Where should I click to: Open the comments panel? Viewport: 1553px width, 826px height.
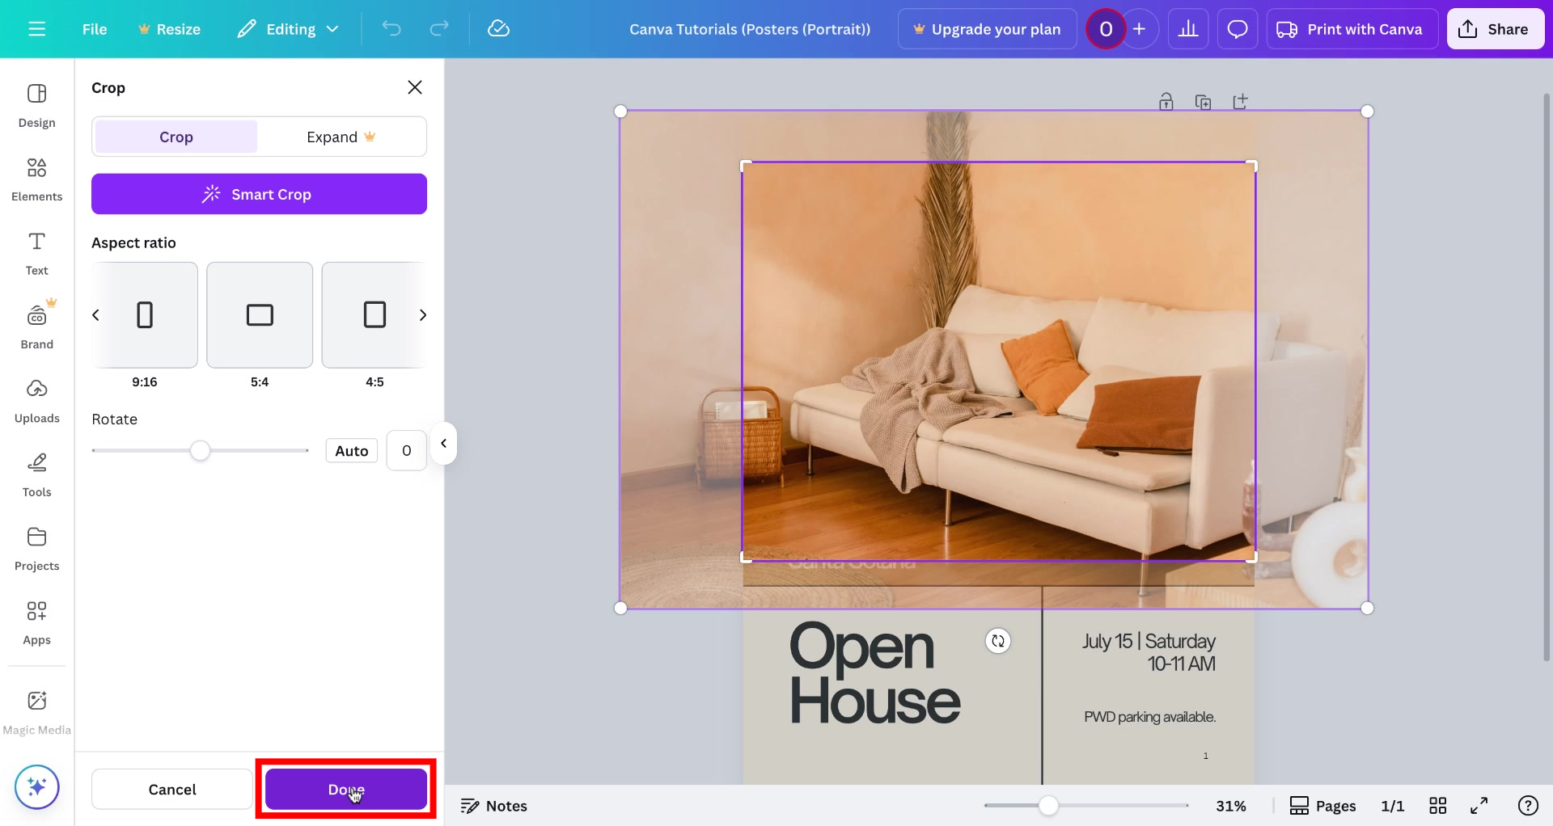[1238, 28]
